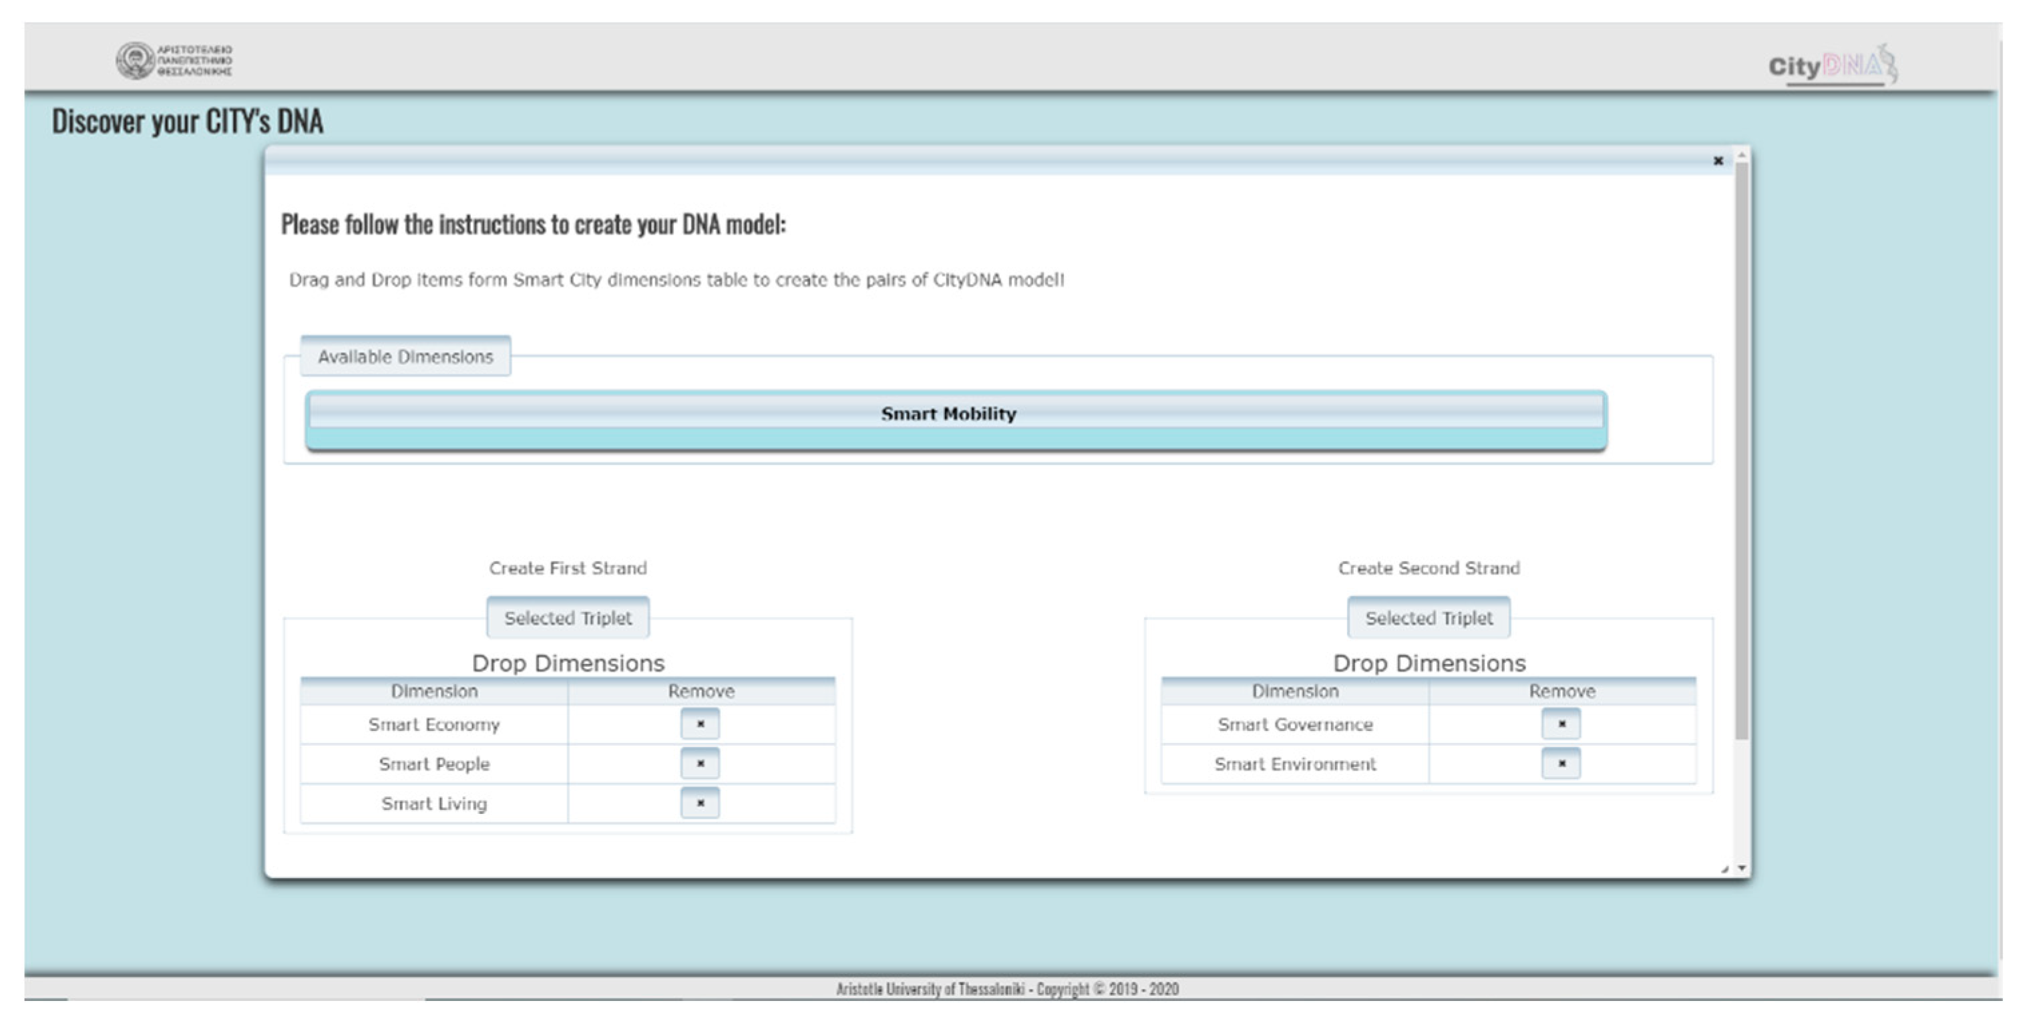Screen dimensions: 2023x1027
Task: Close the DNA model dialog
Action: (x=1718, y=161)
